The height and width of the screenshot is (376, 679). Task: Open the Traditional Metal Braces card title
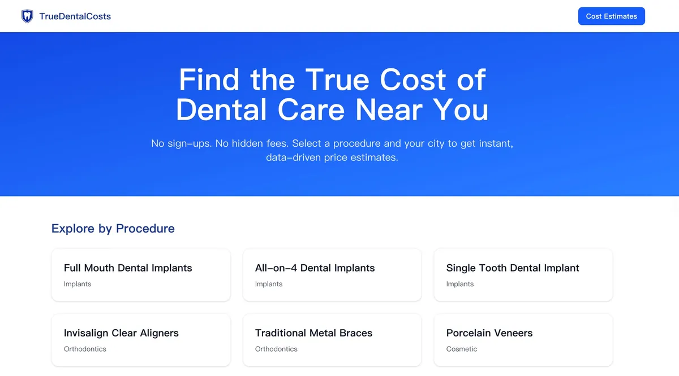(313, 333)
